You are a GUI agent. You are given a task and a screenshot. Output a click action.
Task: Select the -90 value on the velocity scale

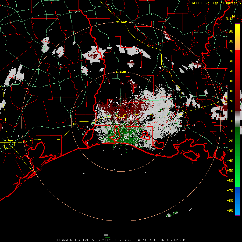[x=230, y=211]
